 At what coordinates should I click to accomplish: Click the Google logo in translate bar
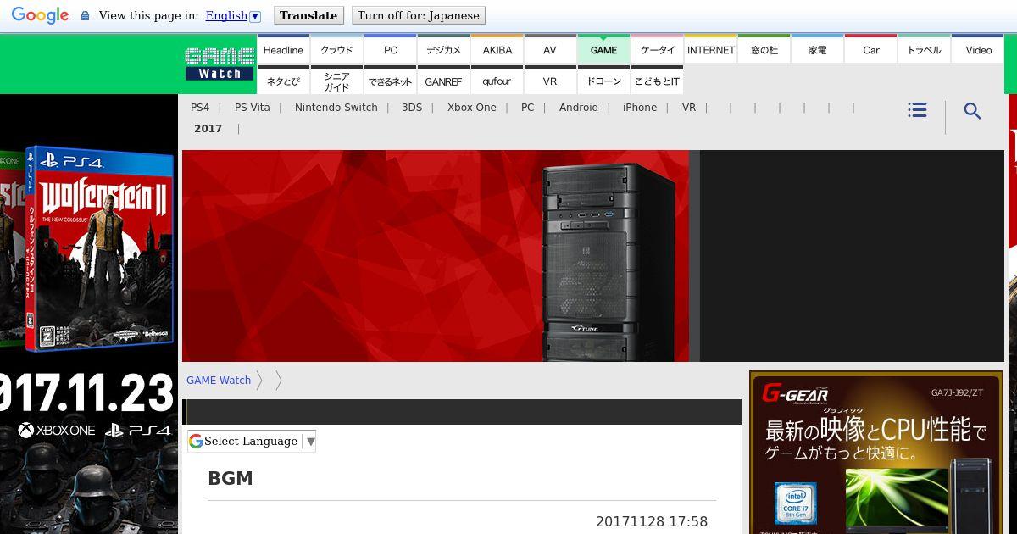40,15
